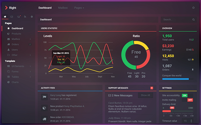Click the green up arrow by Total users
The image size is (201, 125).
pos(193,40)
